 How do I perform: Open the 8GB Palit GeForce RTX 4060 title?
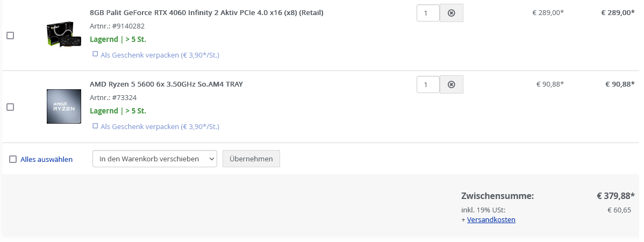(x=206, y=12)
